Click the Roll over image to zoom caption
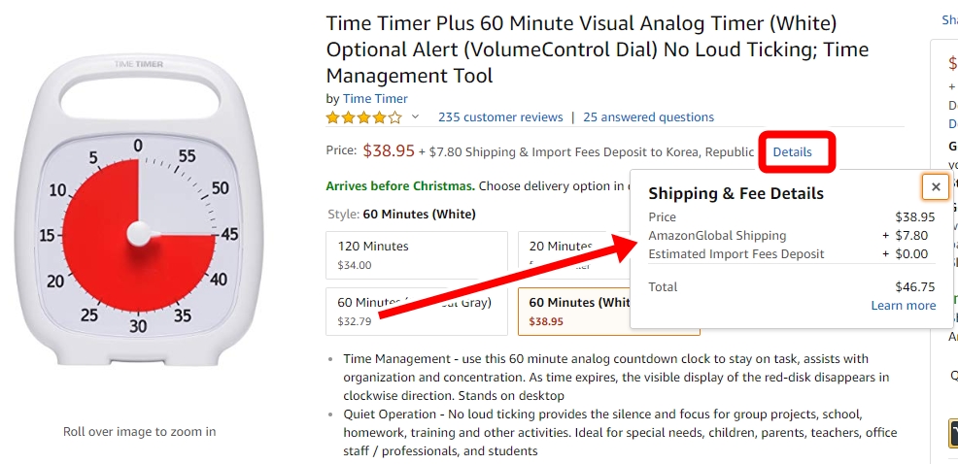The width and height of the screenshot is (958, 464). coord(139,432)
